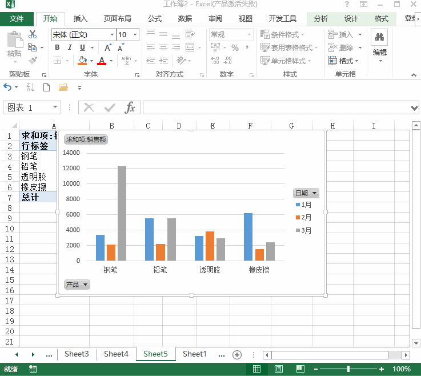Click the binoculars Editing icon
The width and height of the screenshot is (421, 376).
(379, 37)
